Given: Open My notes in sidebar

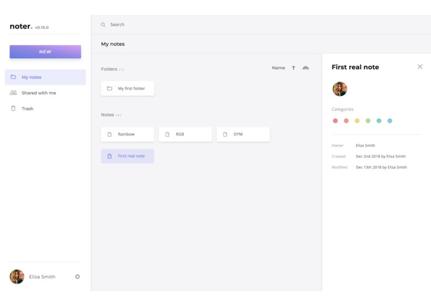Looking at the screenshot, I should (45, 77).
